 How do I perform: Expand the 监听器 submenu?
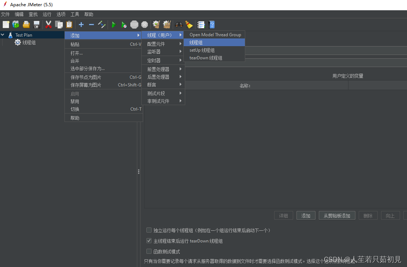click(163, 52)
